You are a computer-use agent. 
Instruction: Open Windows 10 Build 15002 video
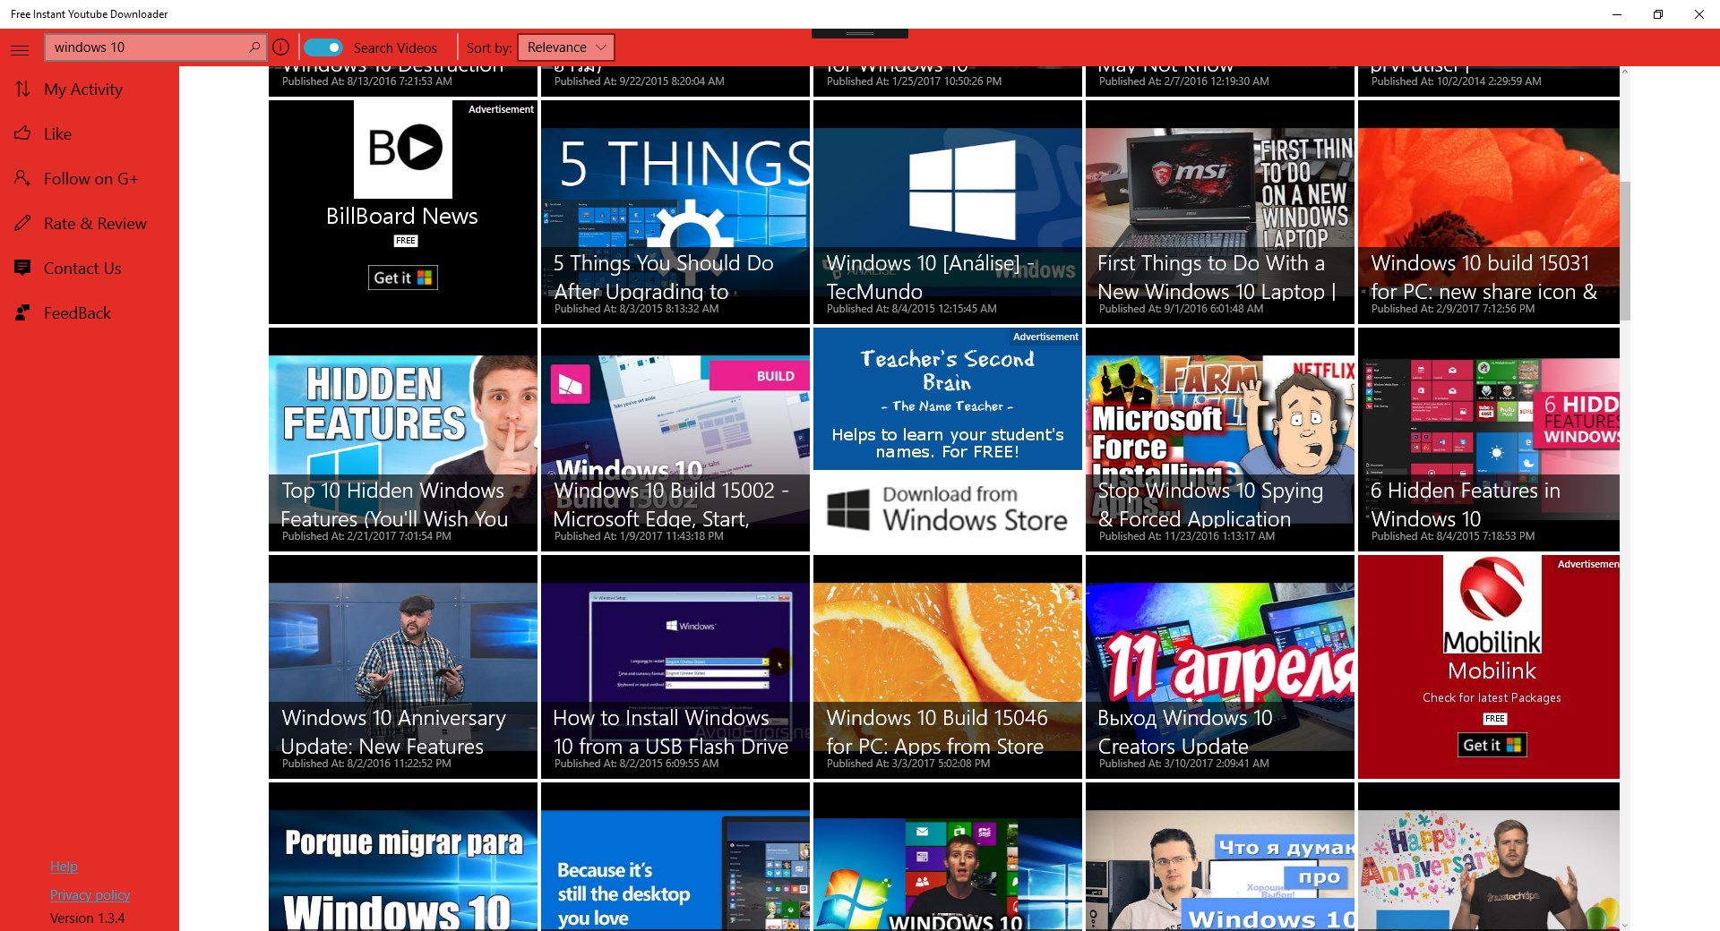[x=675, y=440]
